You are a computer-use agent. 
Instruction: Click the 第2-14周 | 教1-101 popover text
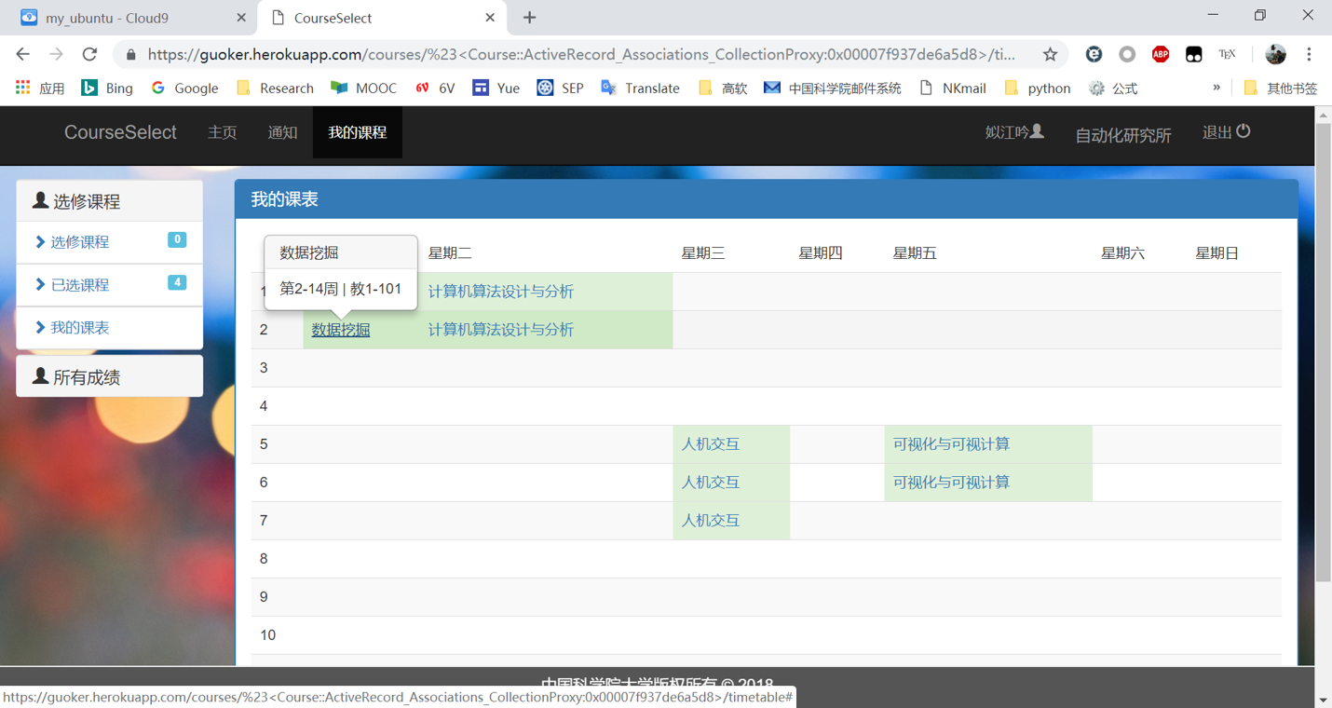(341, 289)
